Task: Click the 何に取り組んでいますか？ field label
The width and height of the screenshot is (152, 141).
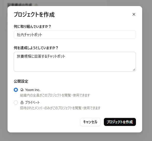Action: click(32, 26)
